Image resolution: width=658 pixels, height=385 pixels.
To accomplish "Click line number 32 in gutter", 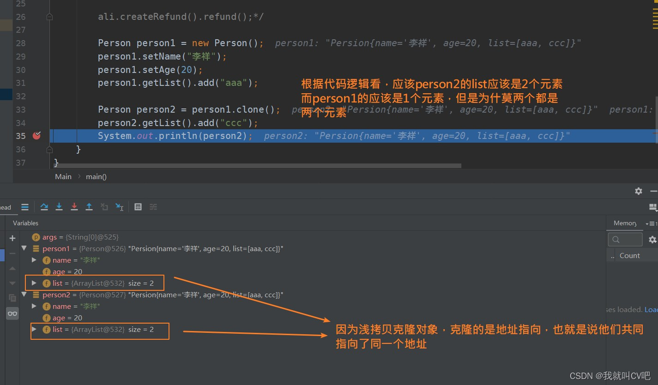I will tap(21, 96).
